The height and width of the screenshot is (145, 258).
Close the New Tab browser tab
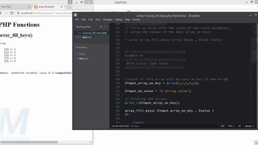[29, 7]
